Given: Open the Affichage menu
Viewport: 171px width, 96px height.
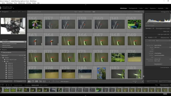Looking at the screenshot, I should (29, 3).
